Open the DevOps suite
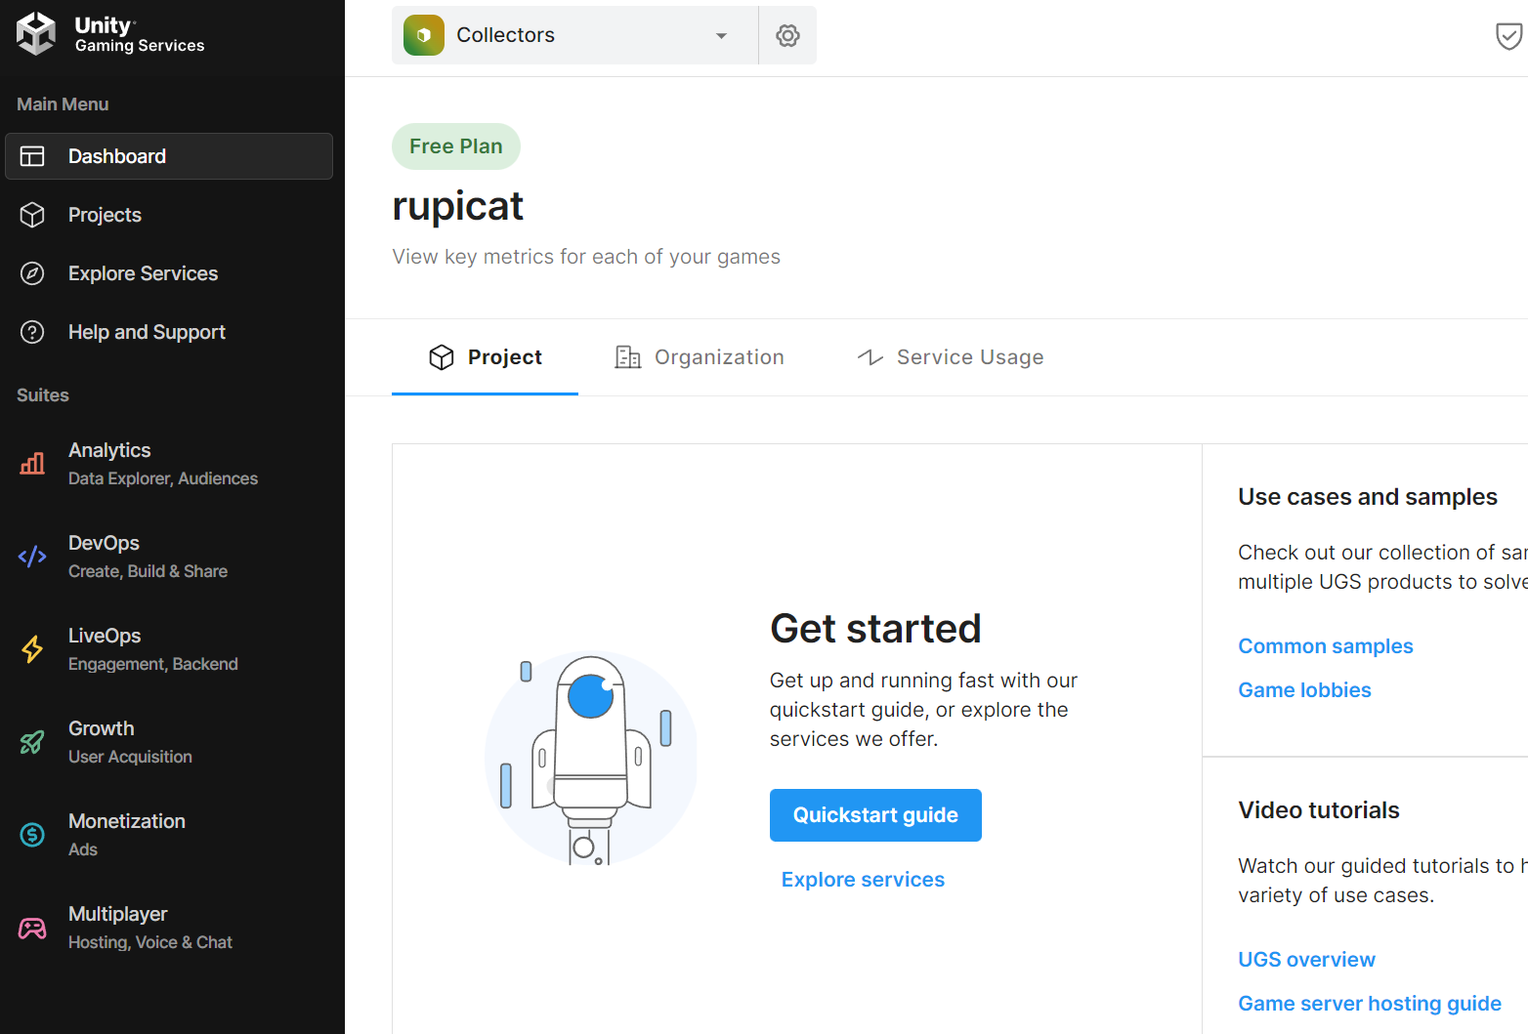 169,557
